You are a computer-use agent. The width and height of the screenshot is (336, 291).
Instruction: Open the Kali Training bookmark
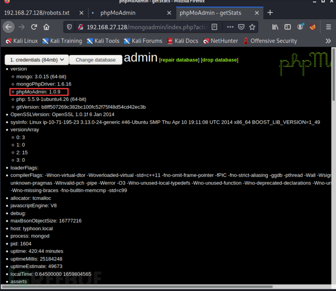[62, 41]
